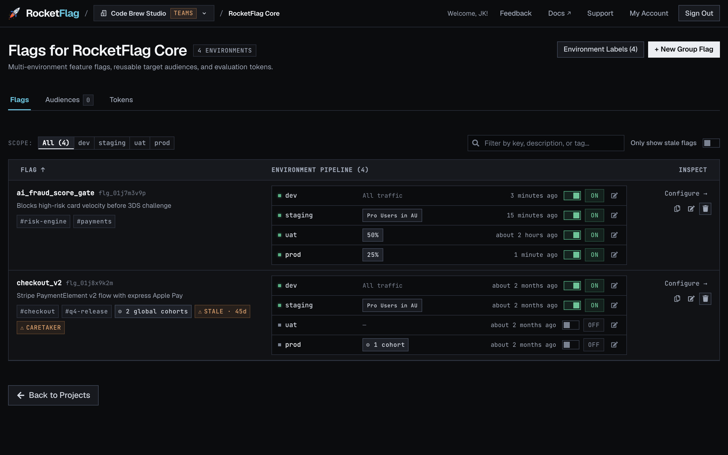Delete the checkout_v2 flag
The width and height of the screenshot is (728, 455).
705,299
